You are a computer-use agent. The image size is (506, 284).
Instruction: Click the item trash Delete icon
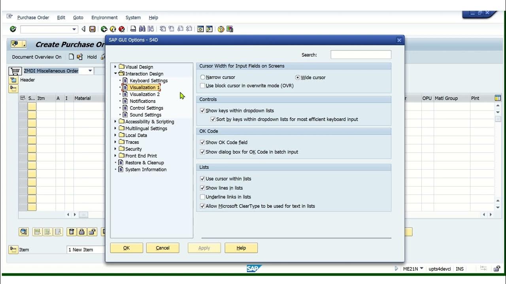tap(72, 232)
